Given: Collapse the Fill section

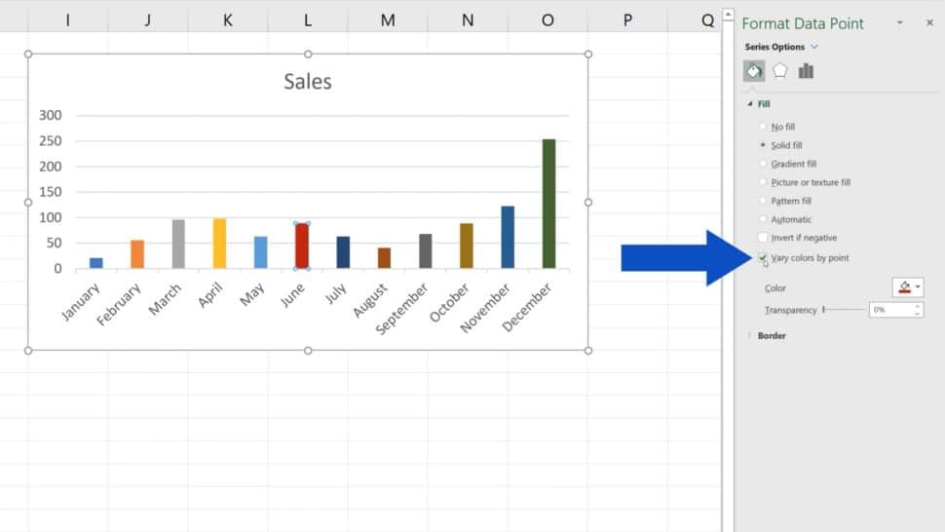Looking at the screenshot, I should 750,103.
